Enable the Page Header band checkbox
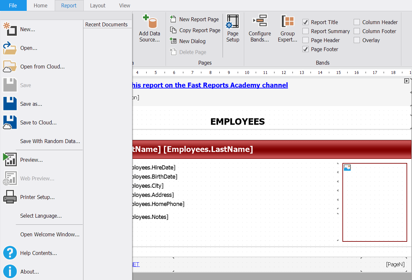This screenshot has width=412, height=280. point(306,40)
